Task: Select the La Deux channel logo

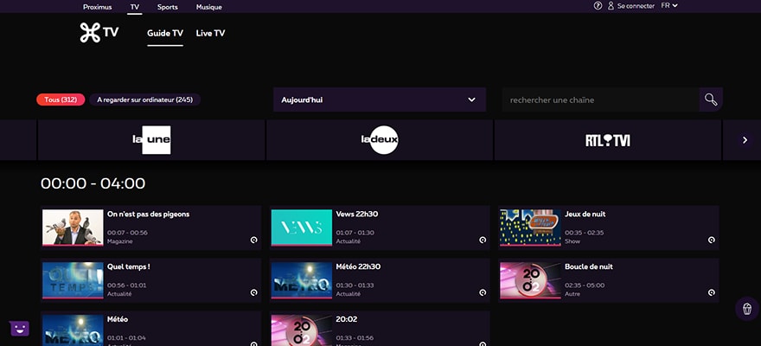Action: 380,140
